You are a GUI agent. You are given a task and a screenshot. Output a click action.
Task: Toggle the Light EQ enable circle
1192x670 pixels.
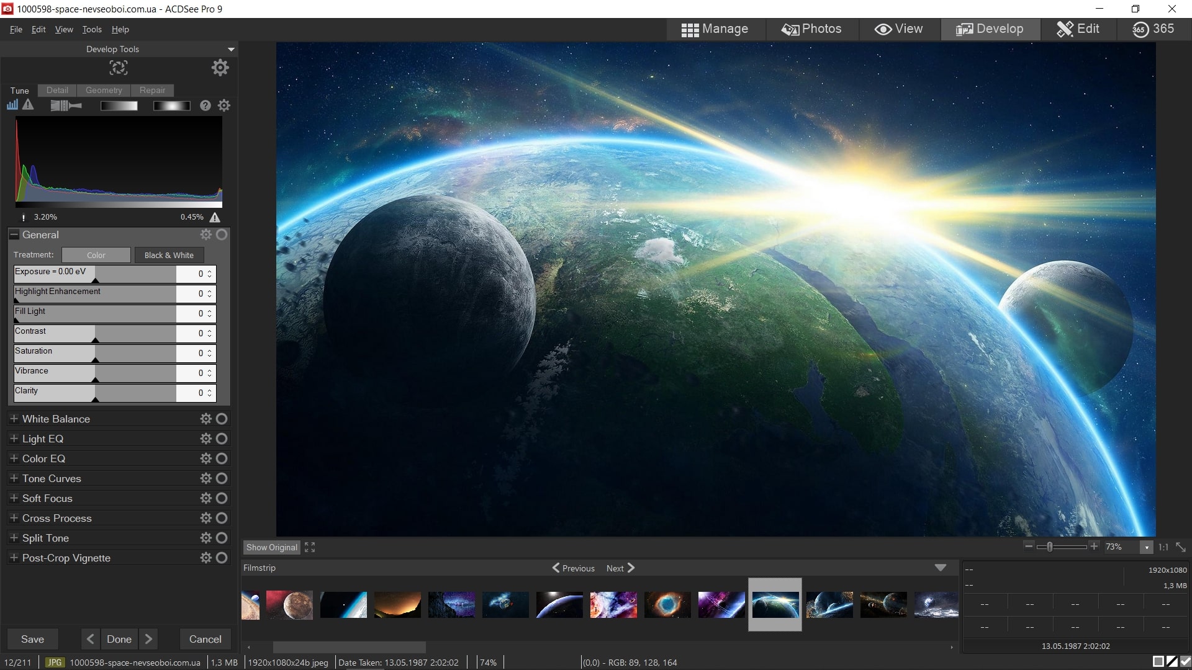tap(222, 439)
